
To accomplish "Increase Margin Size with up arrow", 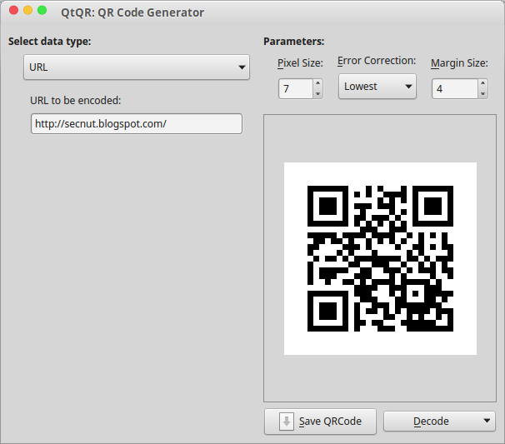I will pos(482,83).
